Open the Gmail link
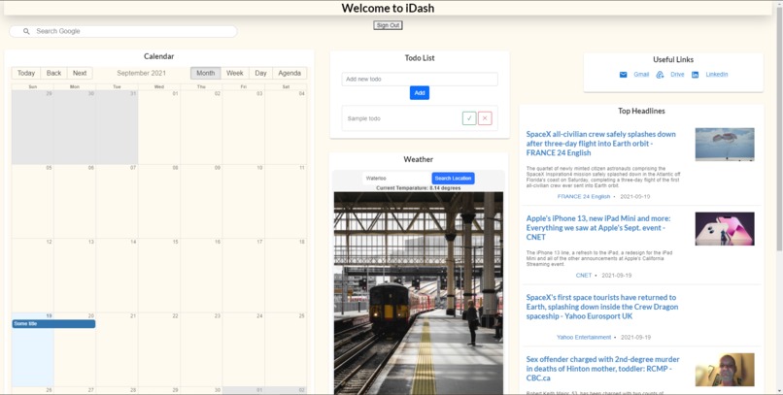The height and width of the screenshot is (395, 783). click(x=641, y=75)
